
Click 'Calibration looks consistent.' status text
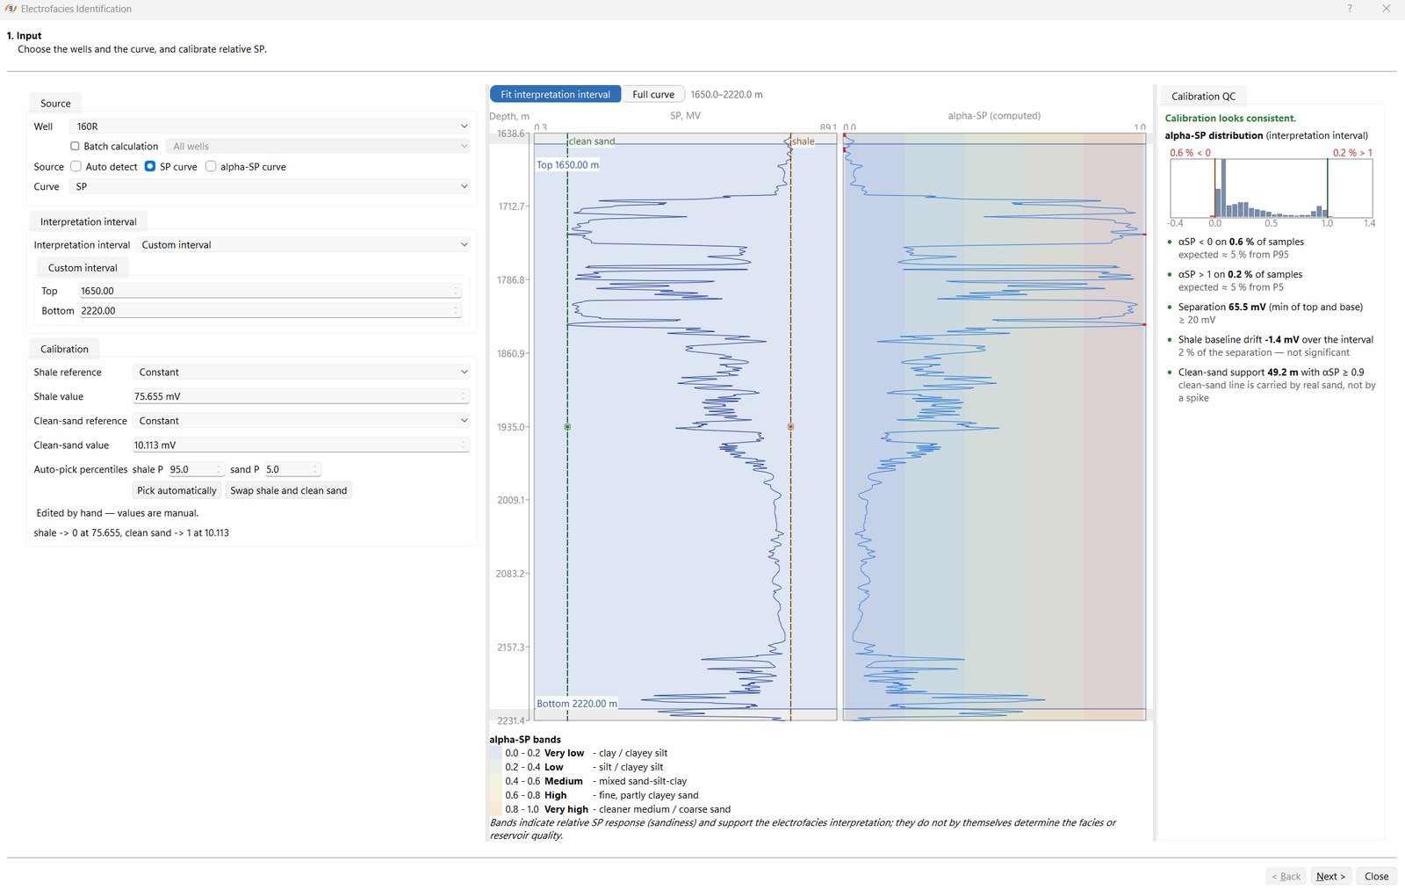tap(1230, 119)
